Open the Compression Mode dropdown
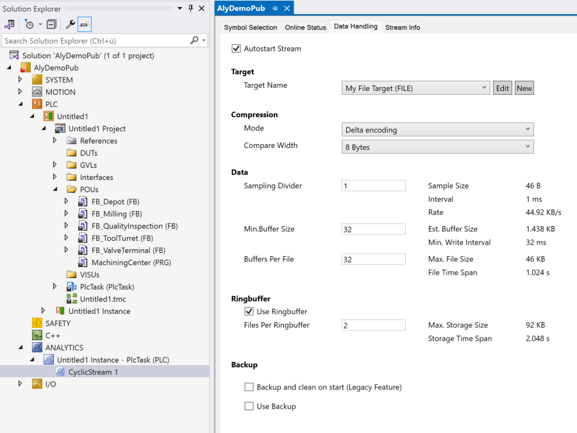Viewport: 577px width, 433px height. click(x=437, y=130)
